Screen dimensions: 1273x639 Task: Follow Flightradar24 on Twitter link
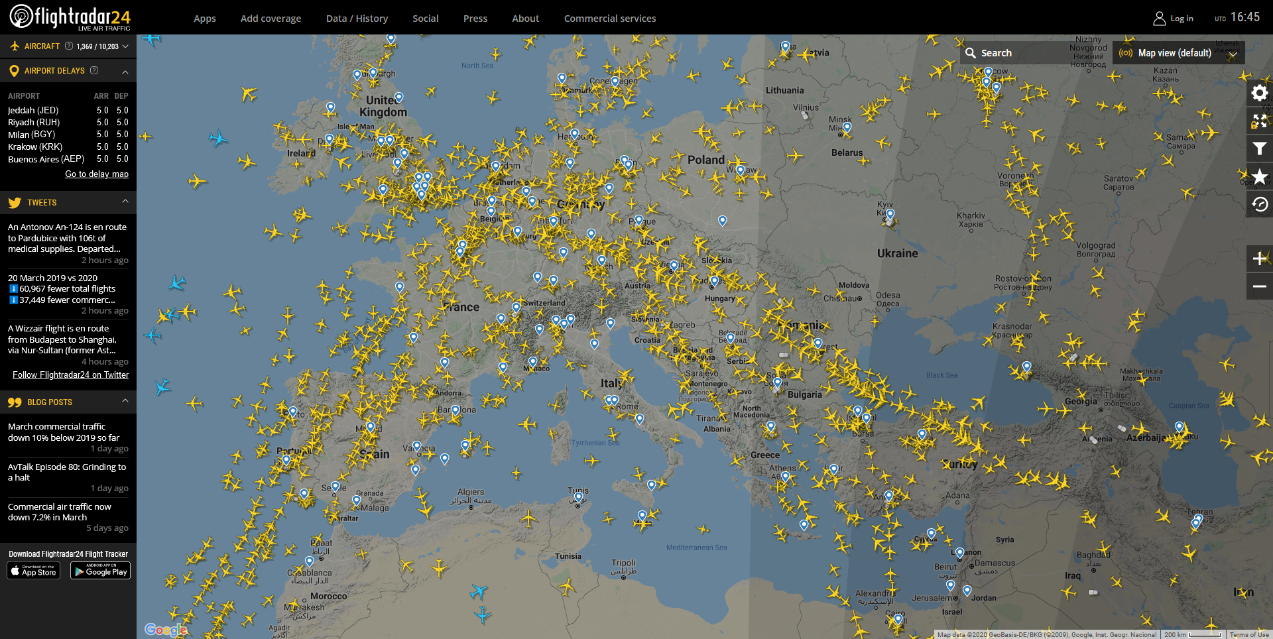click(71, 375)
